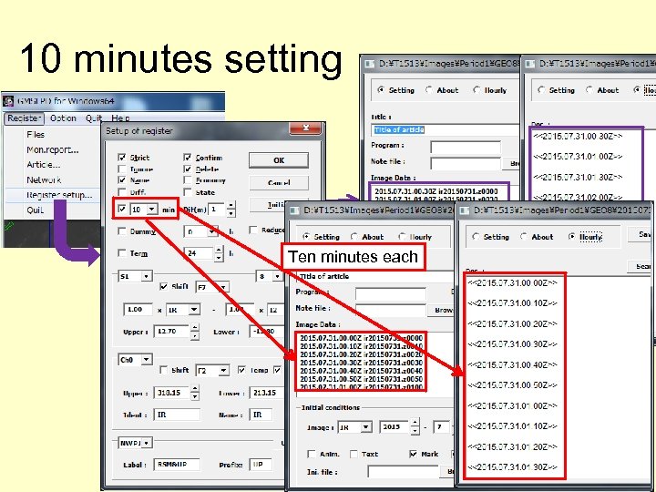The height and width of the screenshot is (492, 656).
Task: Toggle the Confirm checkbox
Action: pyautogui.click(x=188, y=158)
